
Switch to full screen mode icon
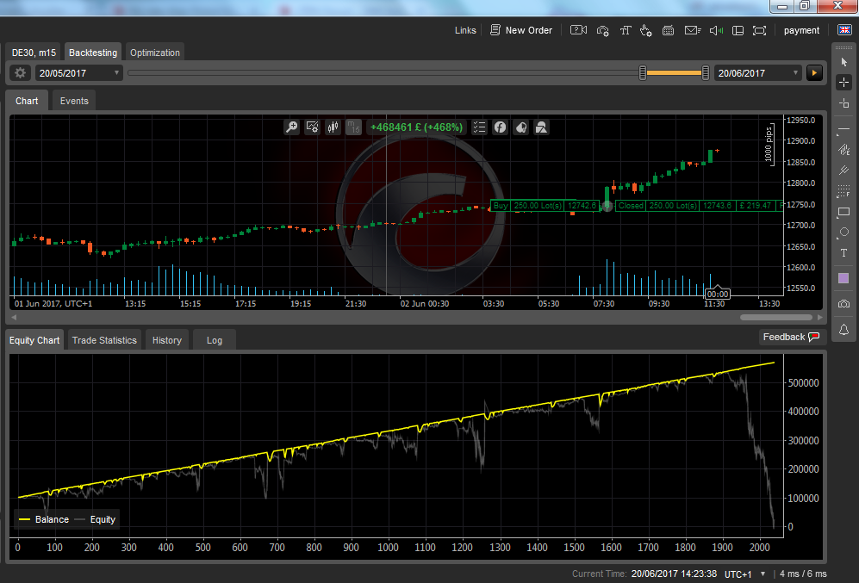point(759,31)
